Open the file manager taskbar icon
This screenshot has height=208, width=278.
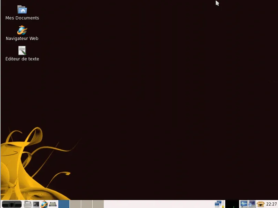(x=27, y=204)
